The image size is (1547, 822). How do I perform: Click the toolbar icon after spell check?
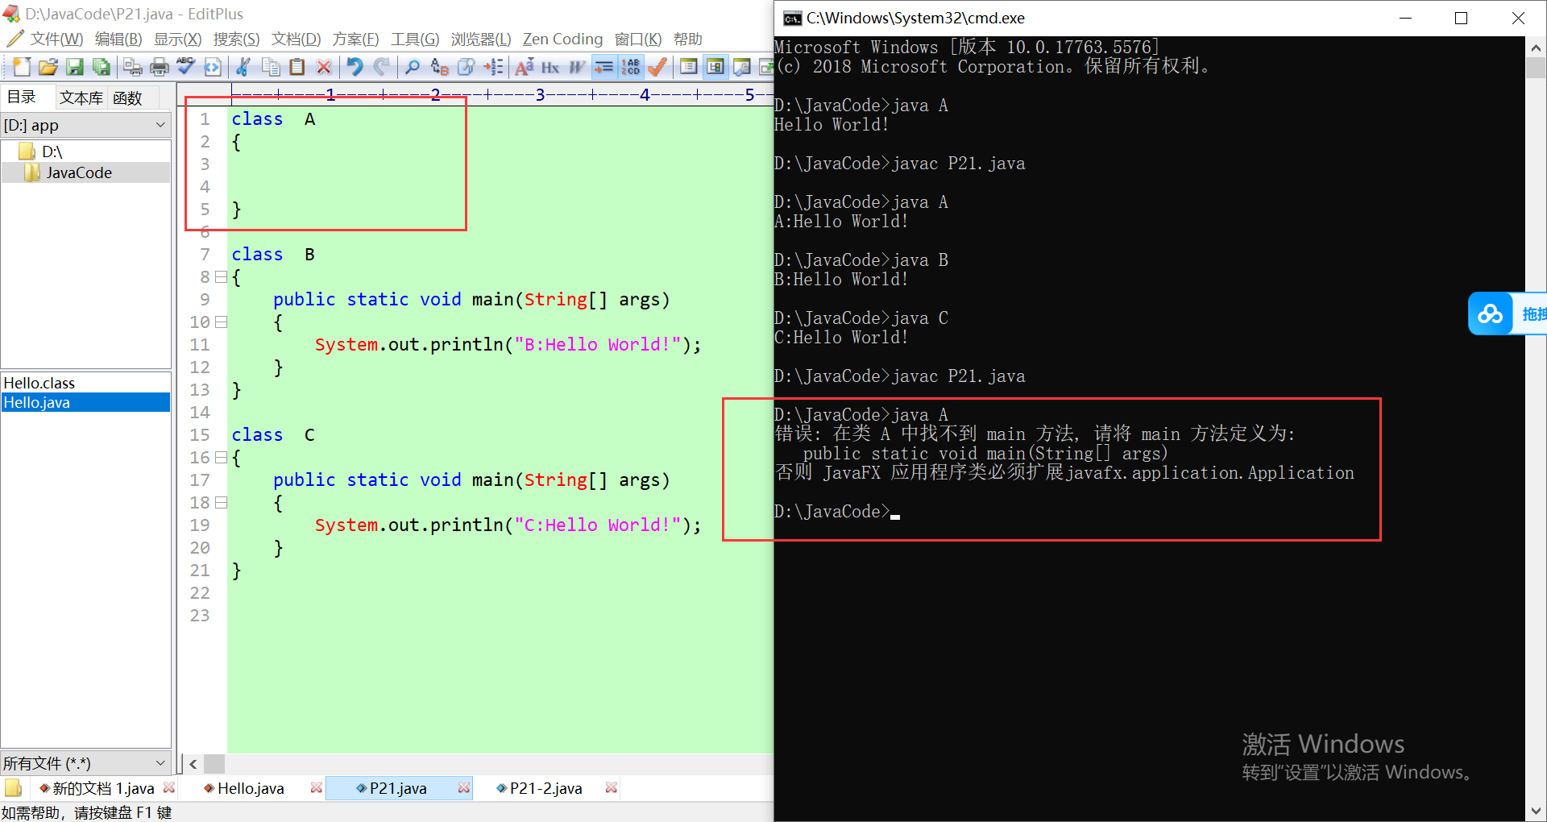click(213, 67)
